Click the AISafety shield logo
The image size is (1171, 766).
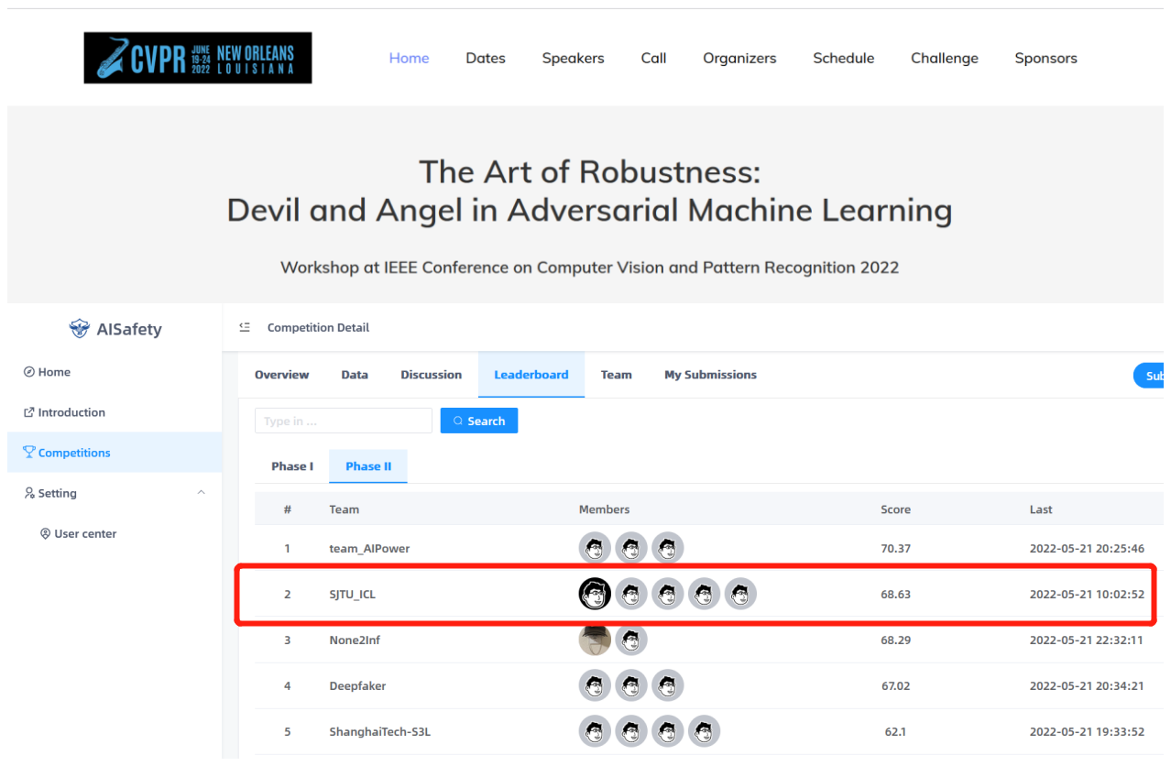[x=80, y=329]
